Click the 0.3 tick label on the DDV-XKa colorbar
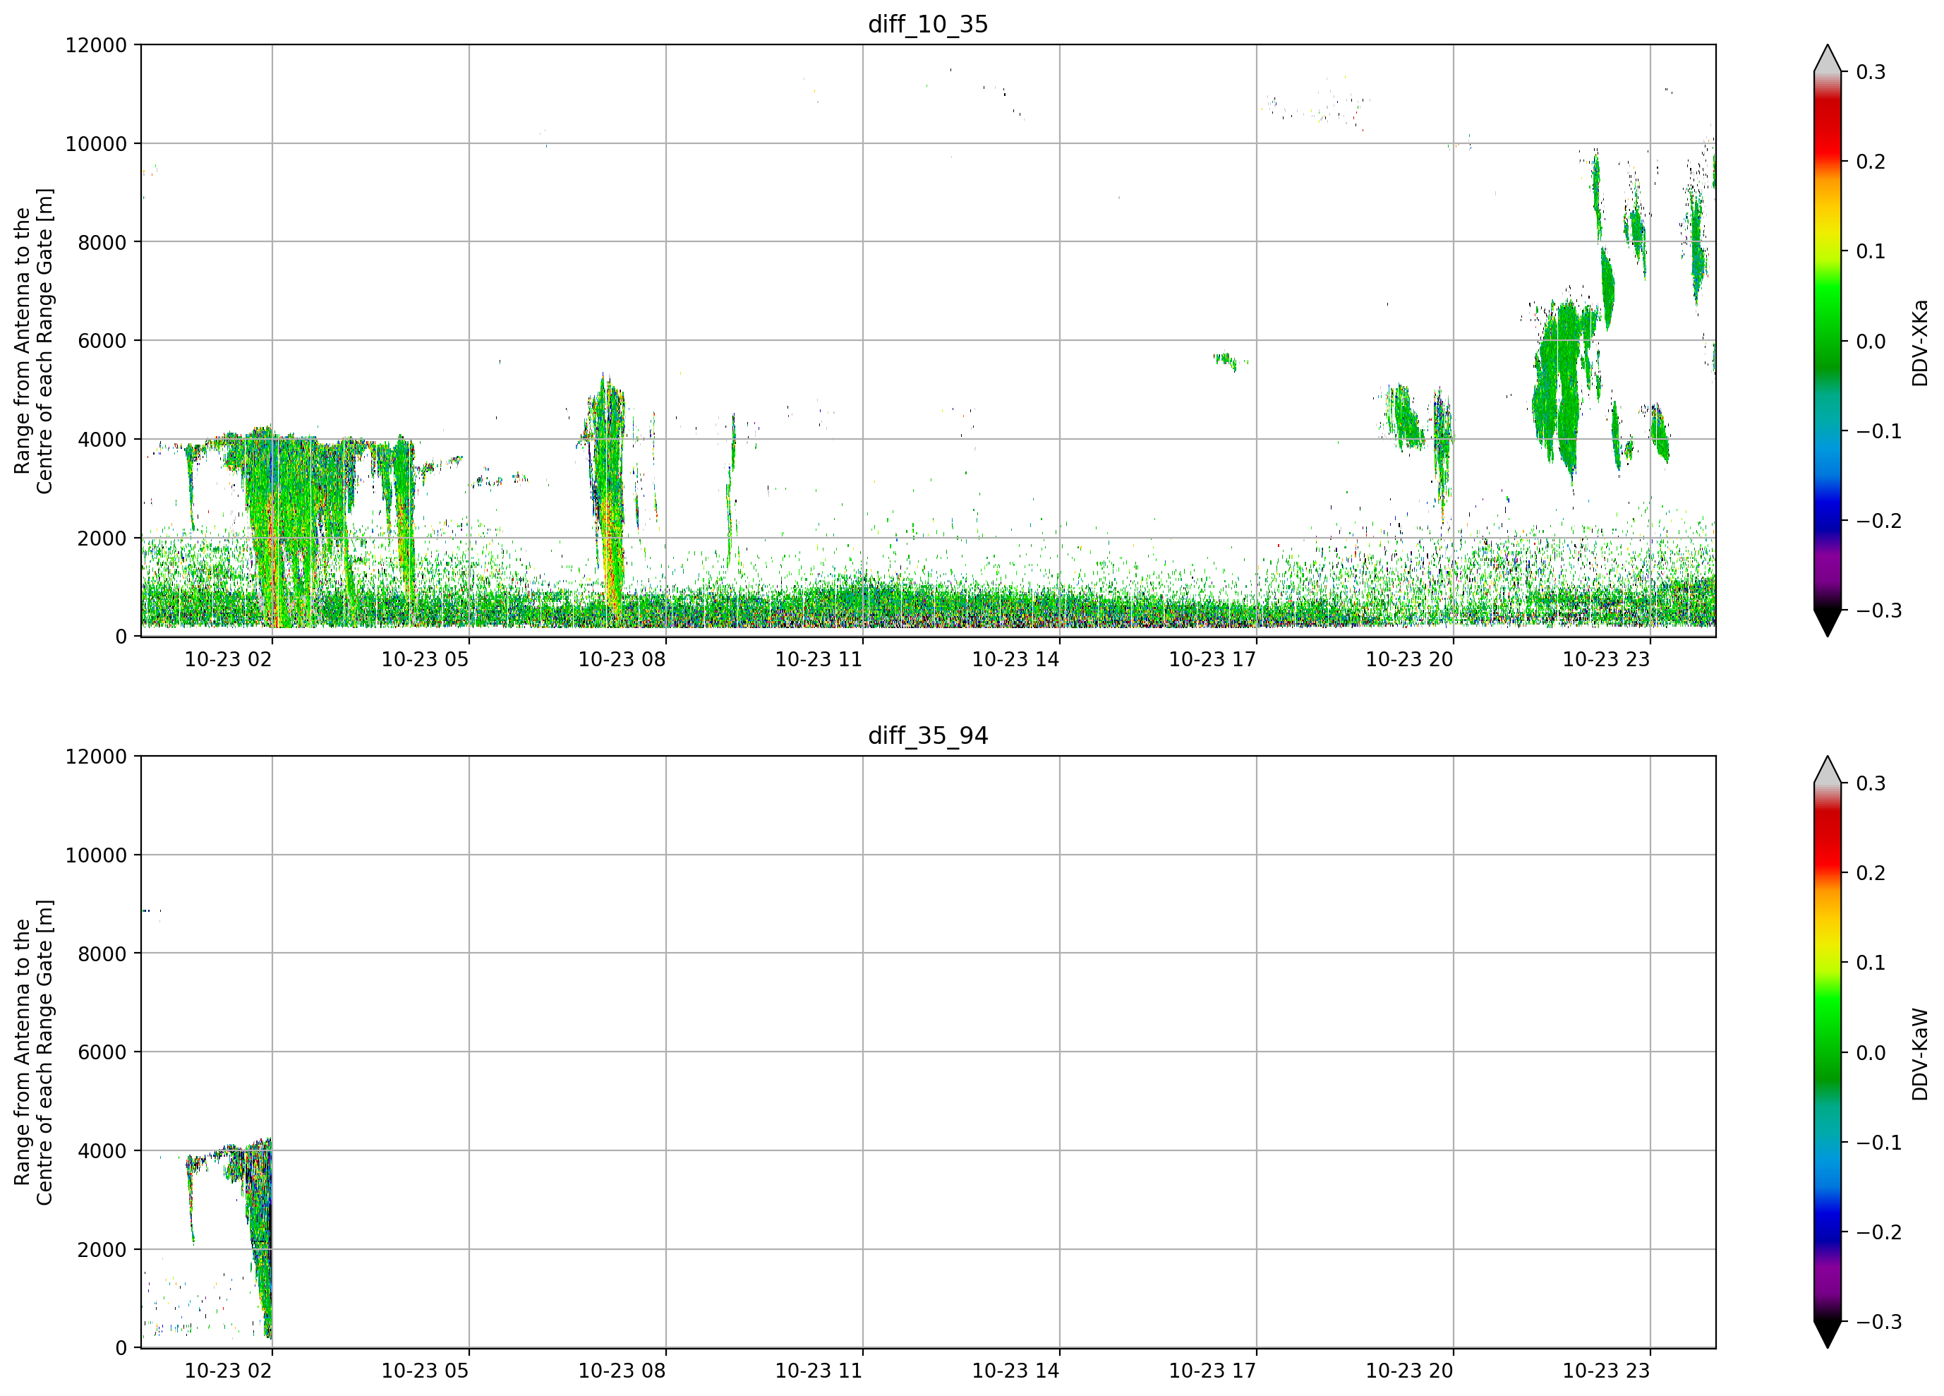This screenshot has height=1396, width=1944. (x=1871, y=72)
